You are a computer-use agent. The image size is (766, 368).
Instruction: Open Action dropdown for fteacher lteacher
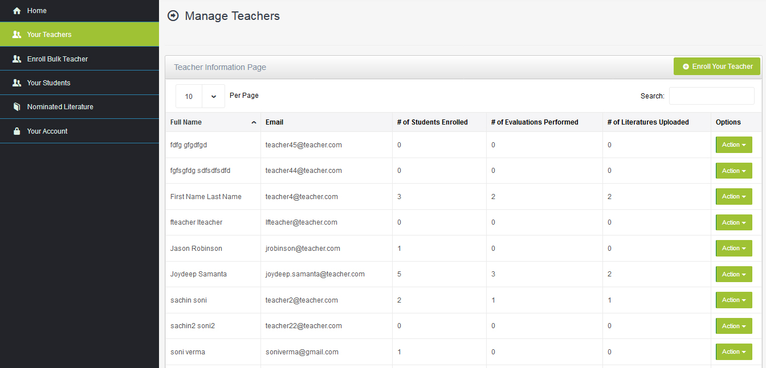(734, 222)
